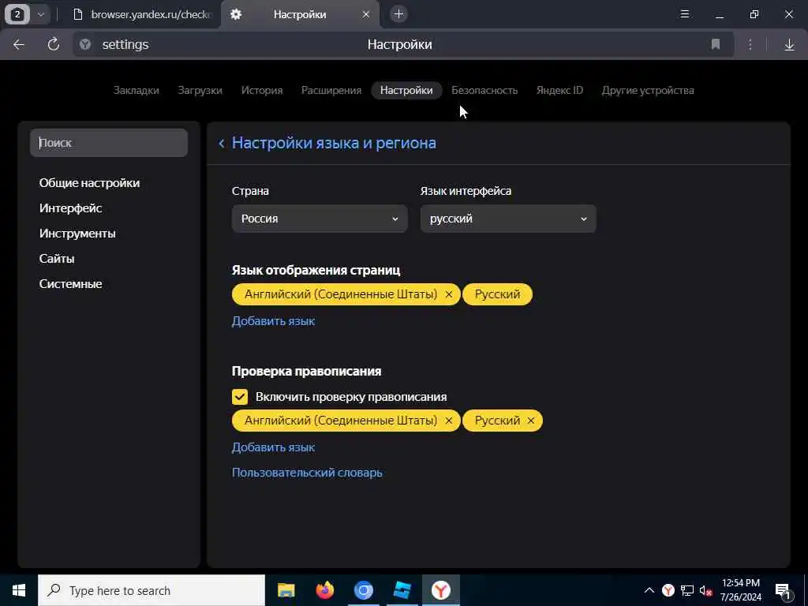Click the taskbar search box
Screen dimensions: 808x606
click(151, 590)
